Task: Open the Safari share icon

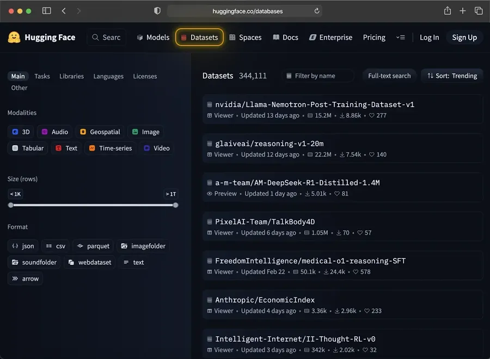Action: tap(448, 11)
